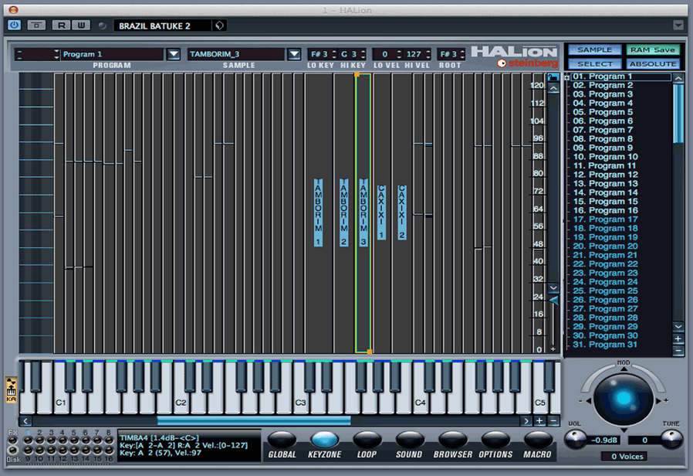Toggle channel 1 LED

coord(28,440)
